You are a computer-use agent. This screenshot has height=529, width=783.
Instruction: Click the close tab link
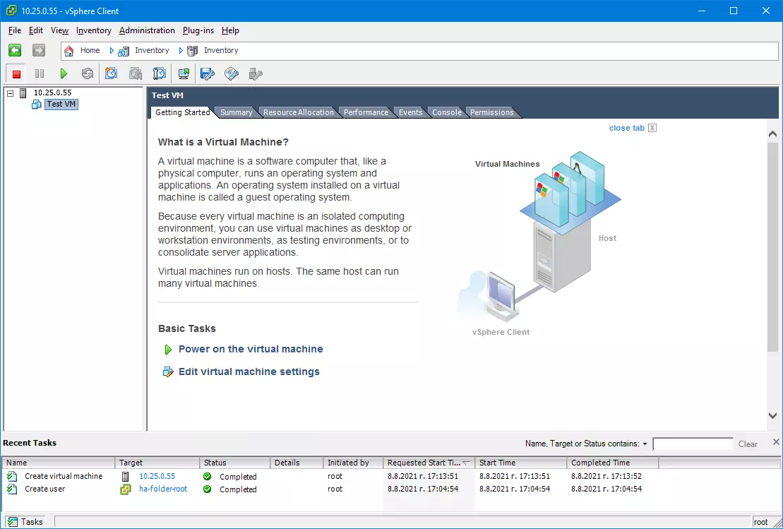pyautogui.click(x=627, y=128)
